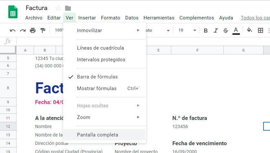This screenshot has width=270, height=153.
Task: Select column F header
Action: pyautogui.click(x=197, y=50)
